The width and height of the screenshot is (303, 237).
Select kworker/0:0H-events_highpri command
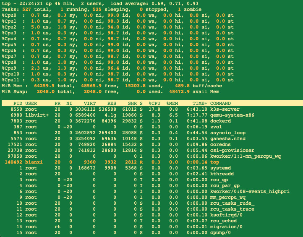point(250,191)
